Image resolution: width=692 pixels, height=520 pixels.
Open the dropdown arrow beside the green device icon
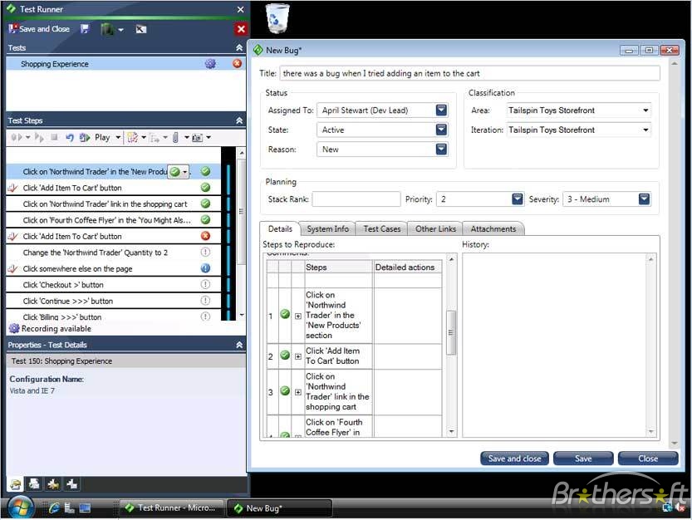pos(120,30)
